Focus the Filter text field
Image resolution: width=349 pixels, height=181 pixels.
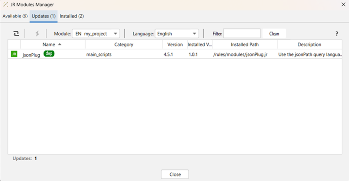pyautogui.click(x=242, y=34)
